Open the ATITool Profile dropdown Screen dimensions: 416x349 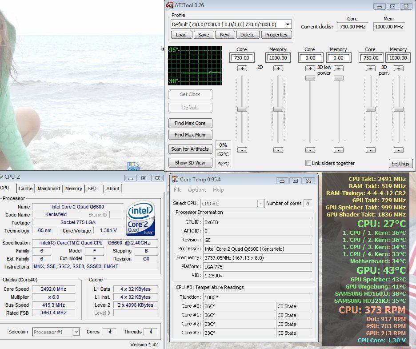(288, 24)
